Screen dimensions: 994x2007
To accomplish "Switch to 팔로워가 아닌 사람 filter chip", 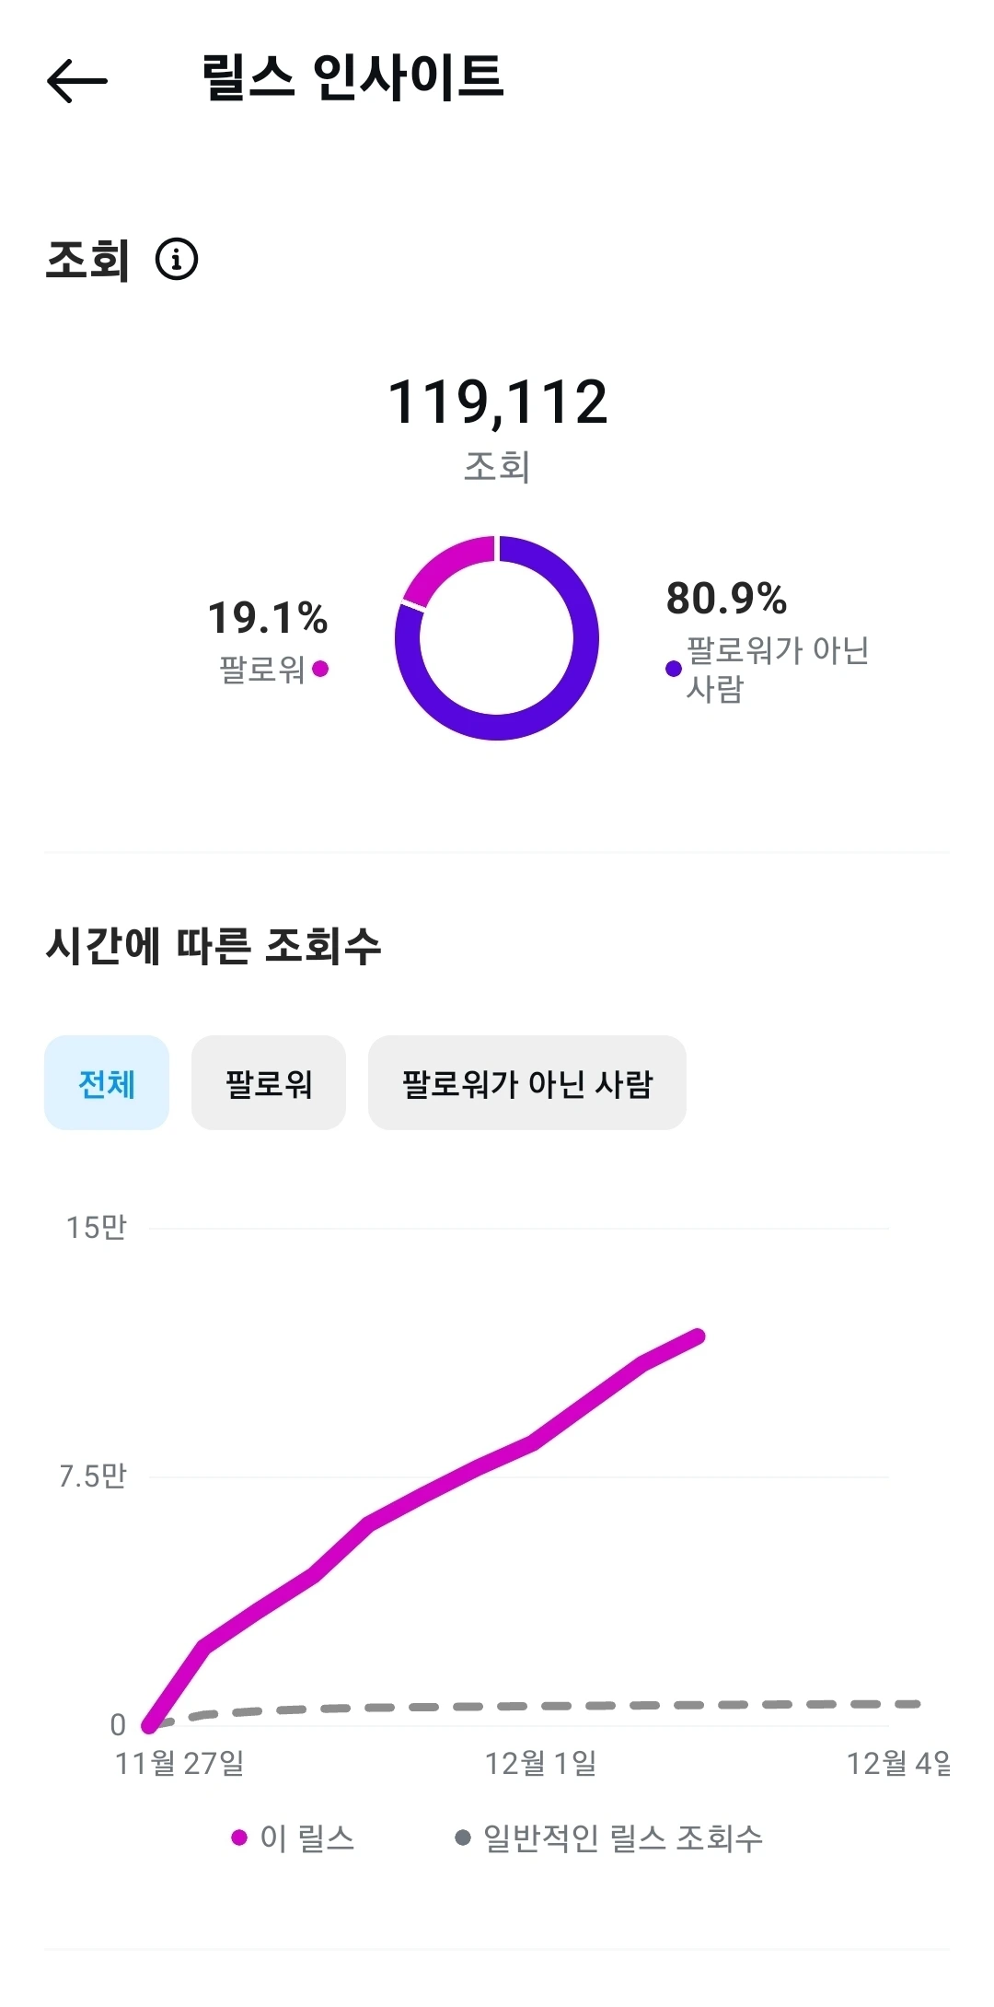I will [x=527, y=1083].
